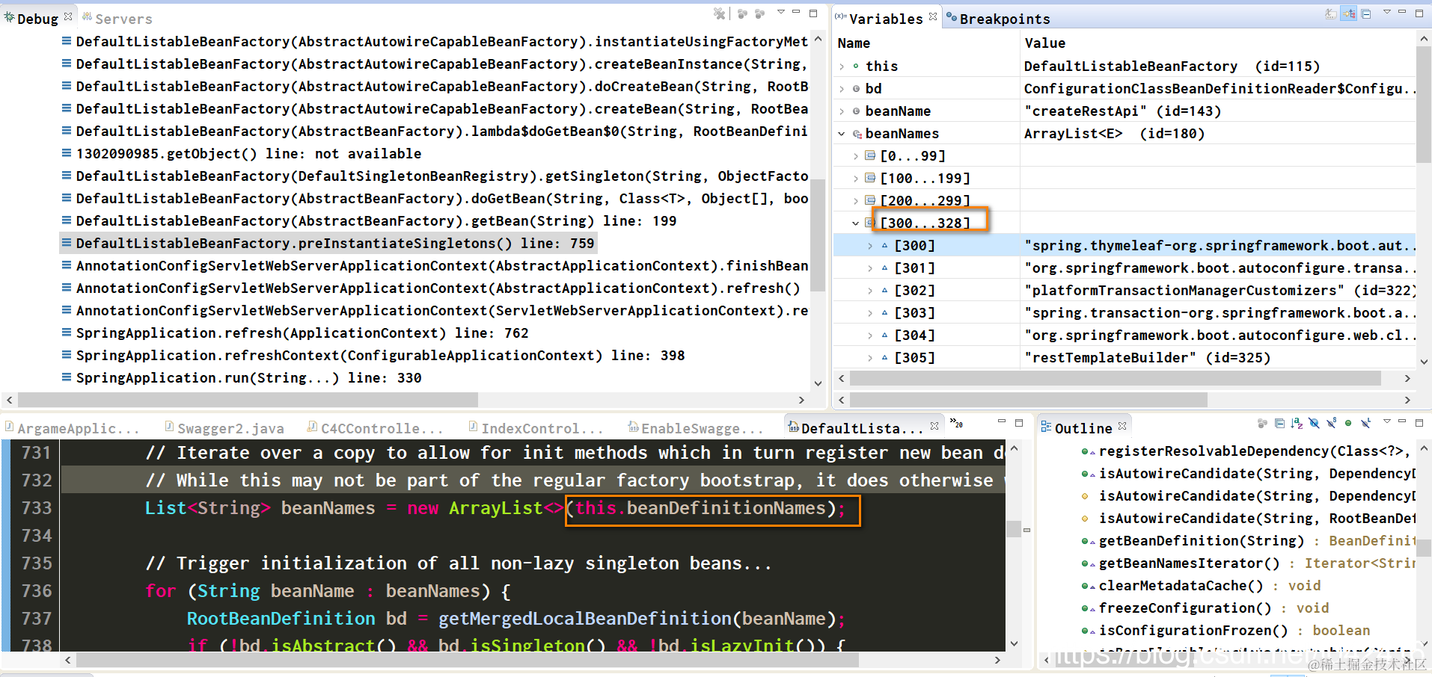The width and height of the screenshot is (1432, 677).
Task: Select freezeConfiguration() in Outline
Action: coord(1205,608)
